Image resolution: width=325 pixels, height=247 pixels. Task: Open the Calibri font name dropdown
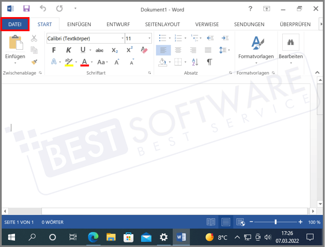(x=121, y=38)
